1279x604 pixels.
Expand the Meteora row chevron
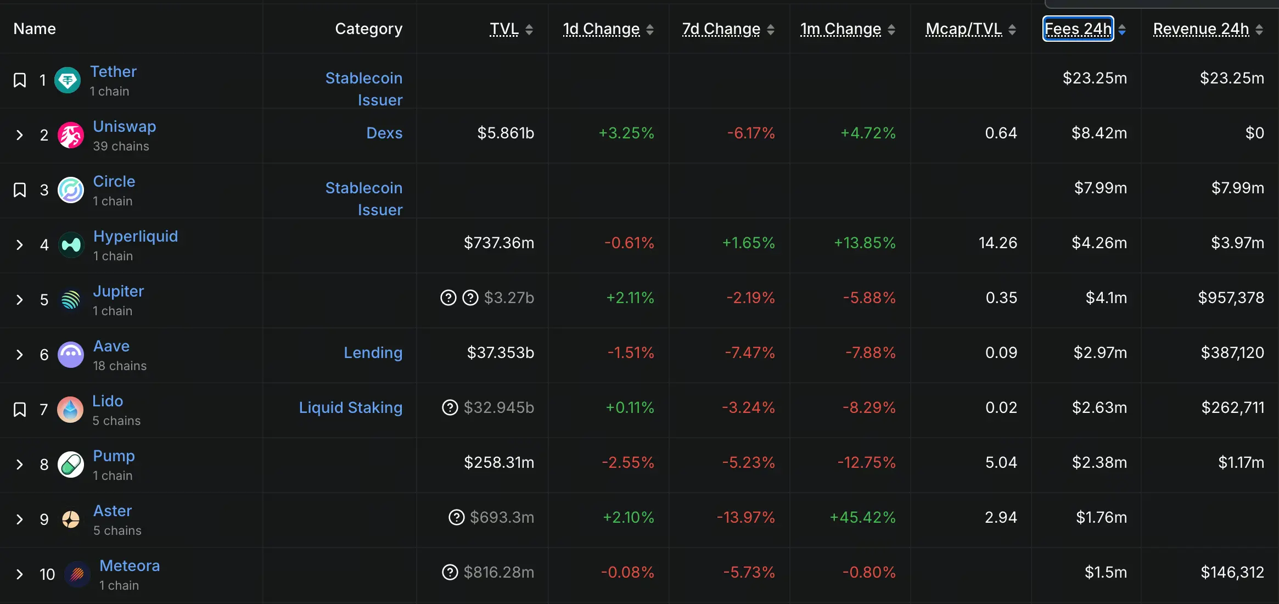[x=20, y=574]
